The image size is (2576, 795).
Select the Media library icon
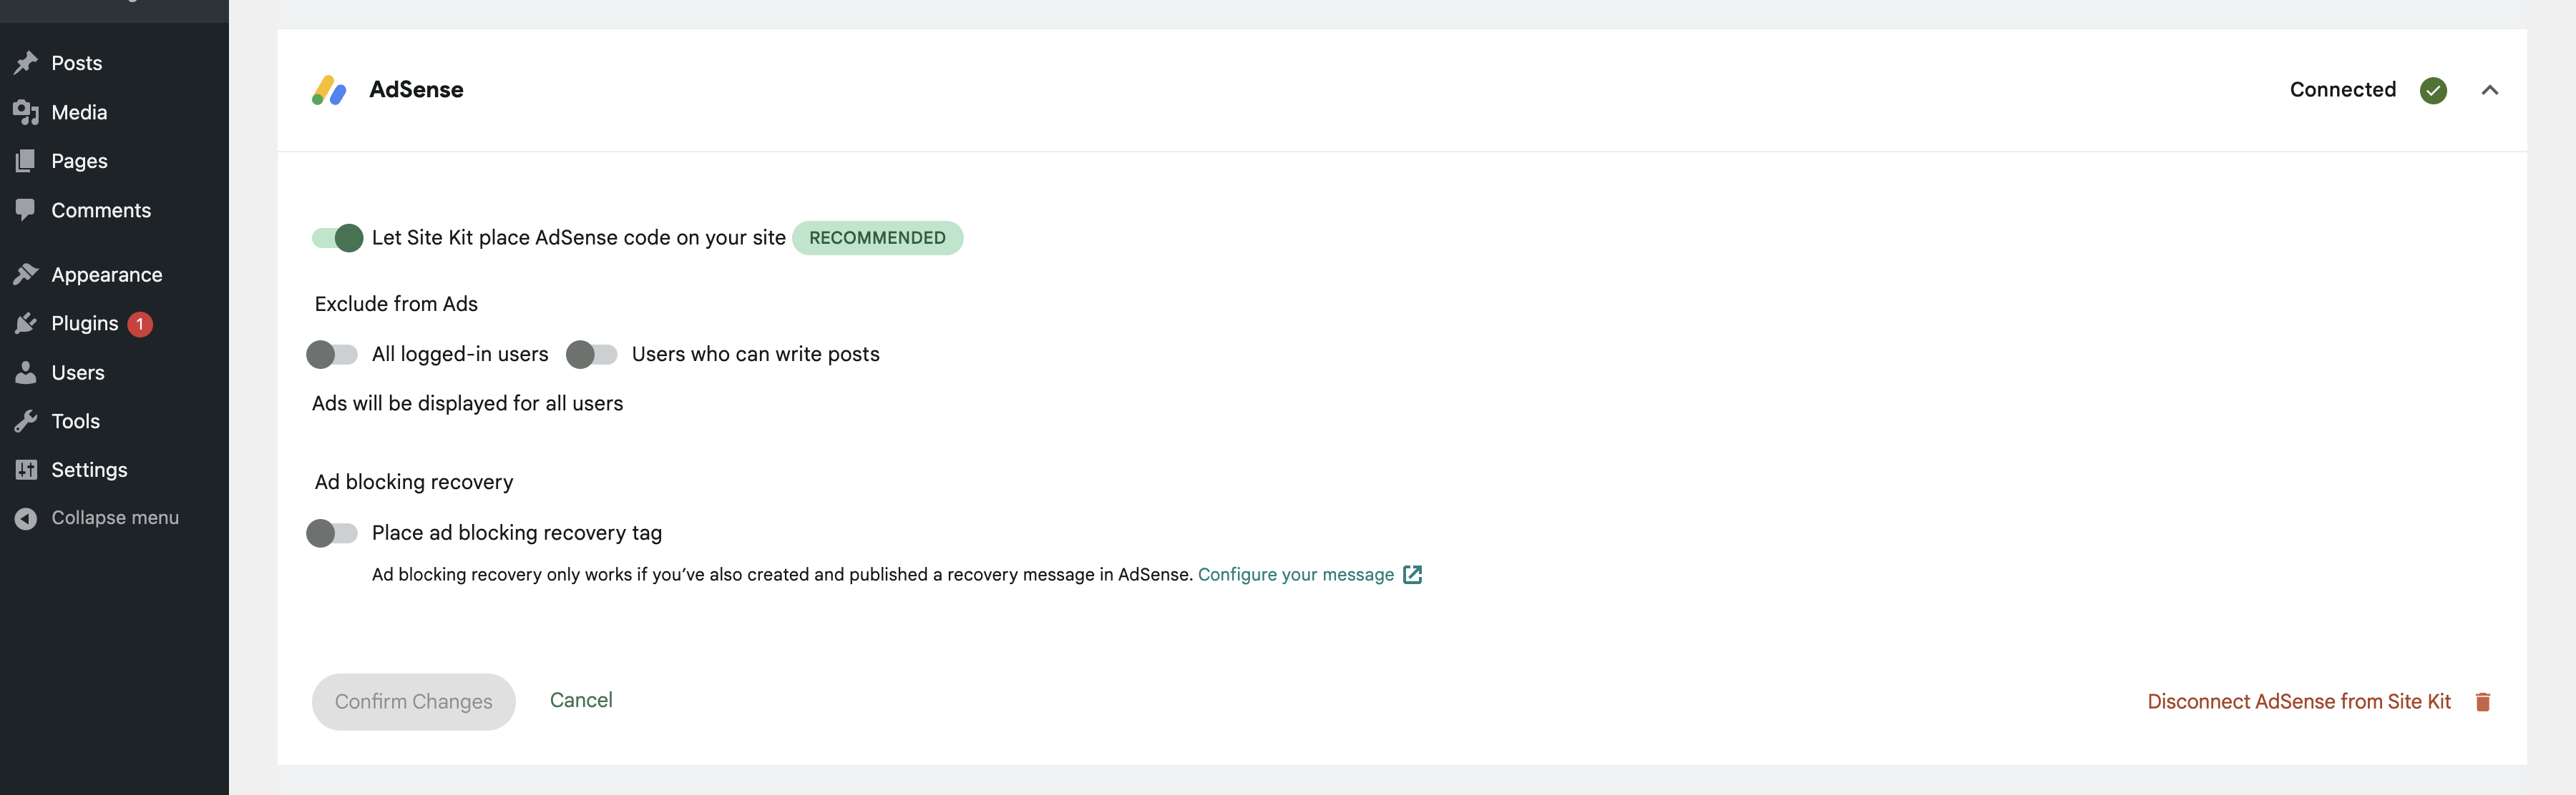pyautogui.click(x=26, y=112)
